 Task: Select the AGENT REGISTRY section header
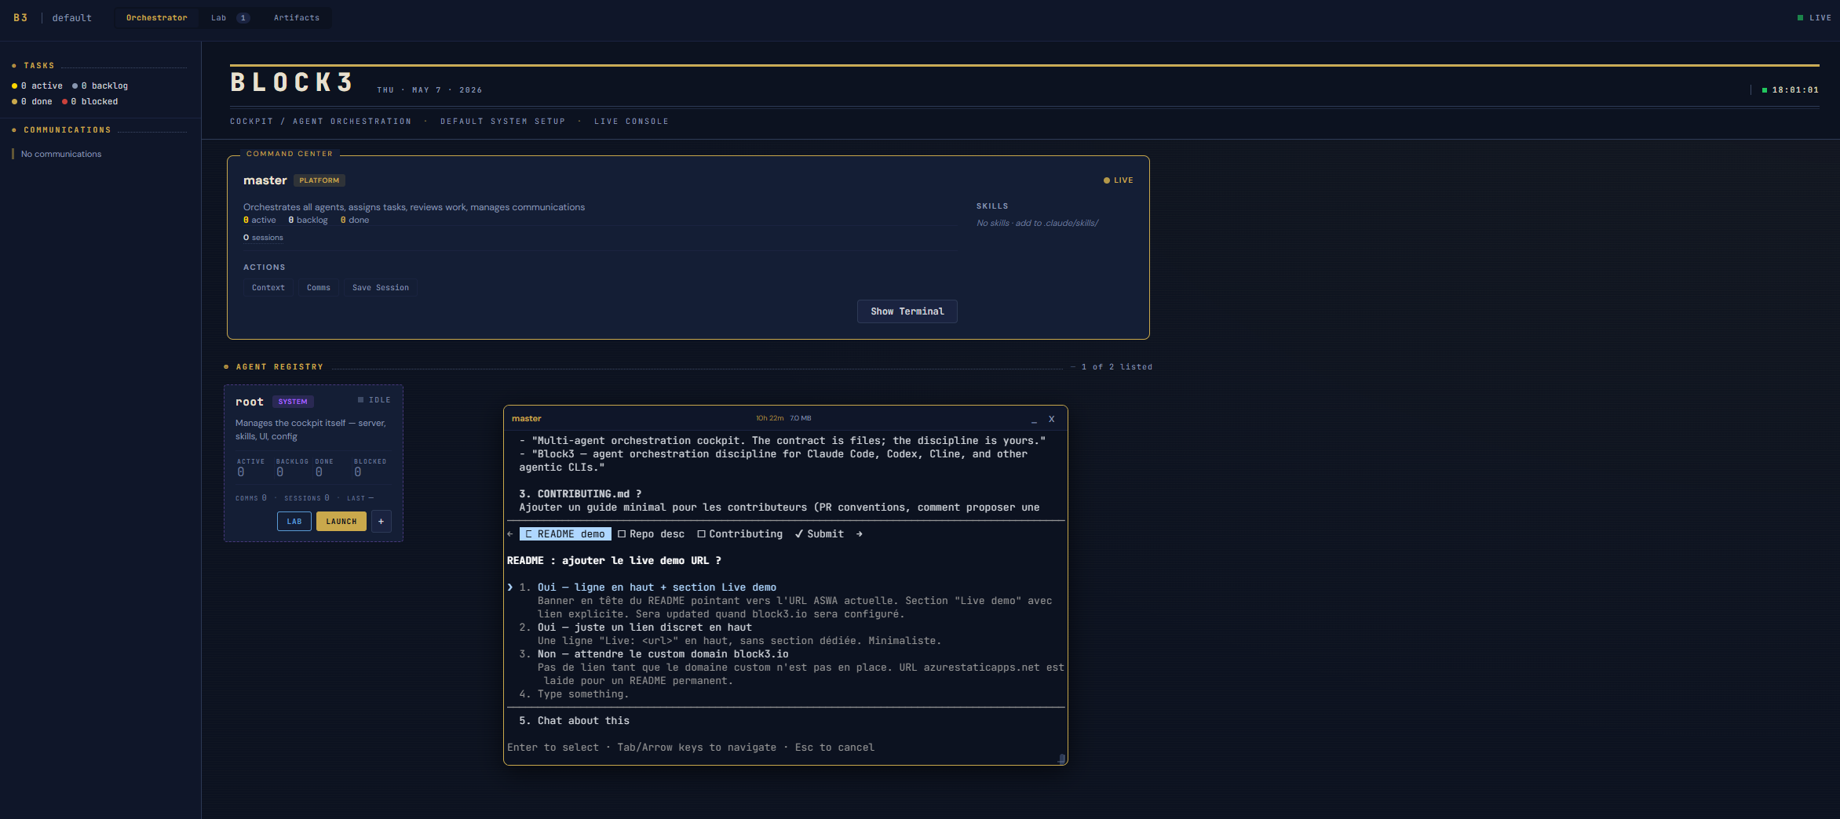(x=279, y=366)
